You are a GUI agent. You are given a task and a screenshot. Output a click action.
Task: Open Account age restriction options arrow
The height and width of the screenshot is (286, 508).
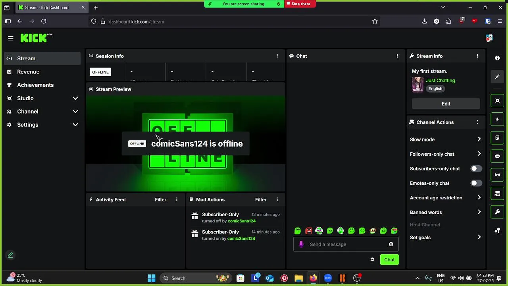479,198
